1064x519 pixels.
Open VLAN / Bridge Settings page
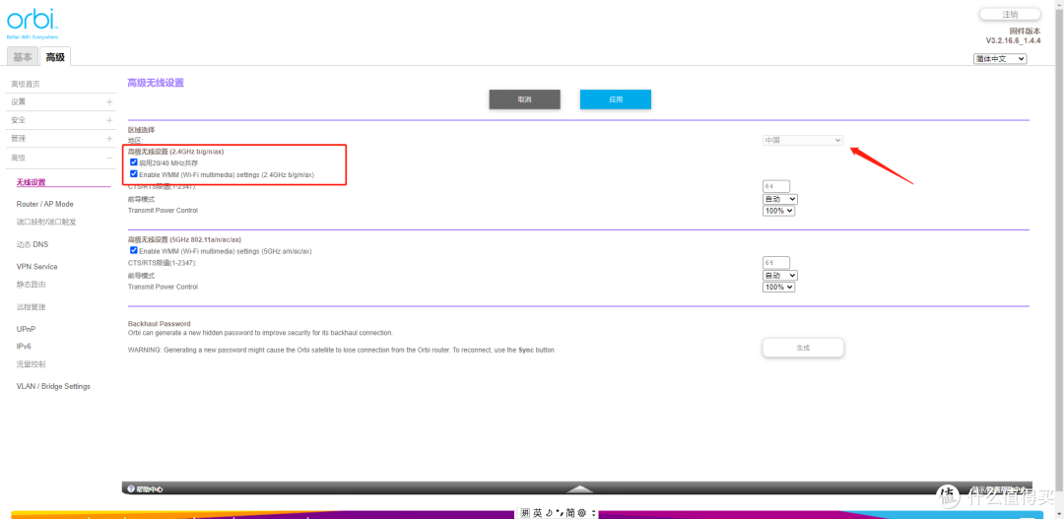[53, 387]
